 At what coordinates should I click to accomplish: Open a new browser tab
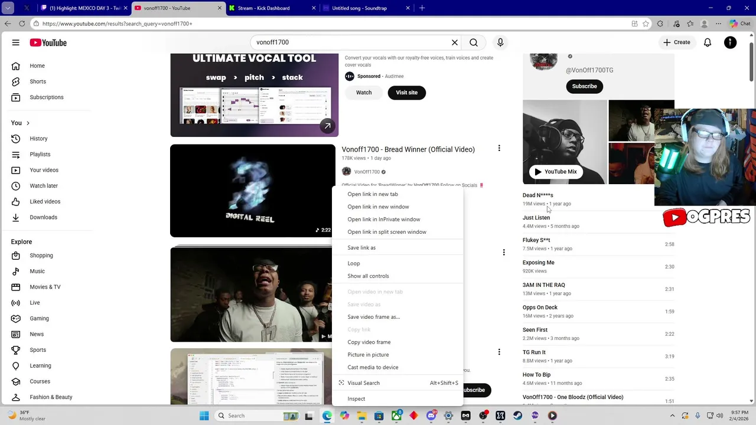(x=422, y=8)
